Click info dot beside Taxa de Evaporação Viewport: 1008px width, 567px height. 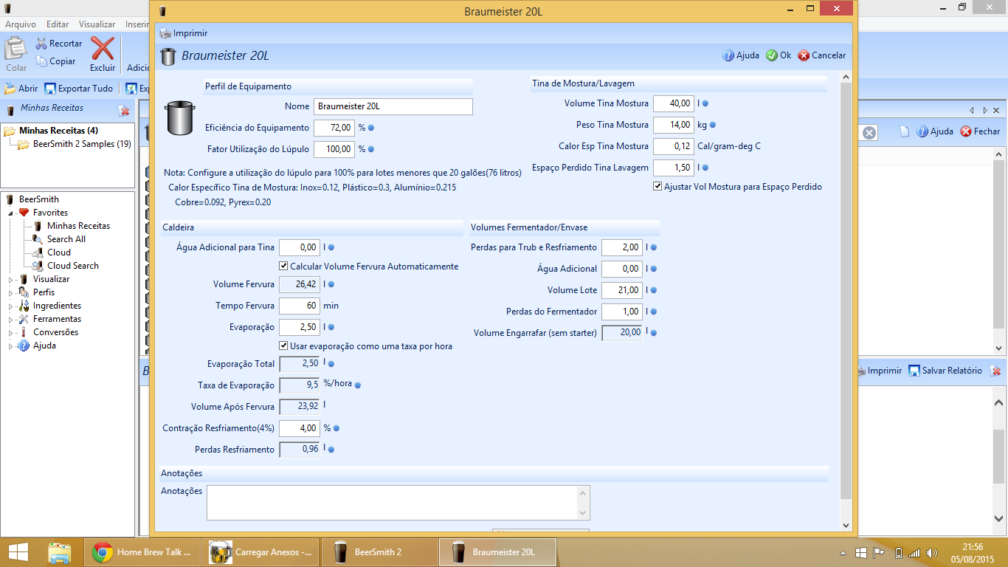tap(358, 385)
